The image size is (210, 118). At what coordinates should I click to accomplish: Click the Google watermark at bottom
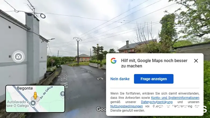point(101,109)
